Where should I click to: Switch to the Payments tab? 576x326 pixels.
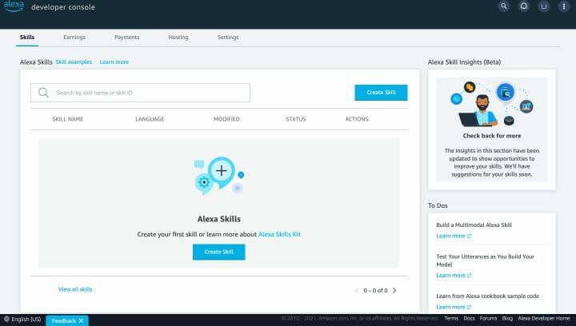[x=126, y=37]
